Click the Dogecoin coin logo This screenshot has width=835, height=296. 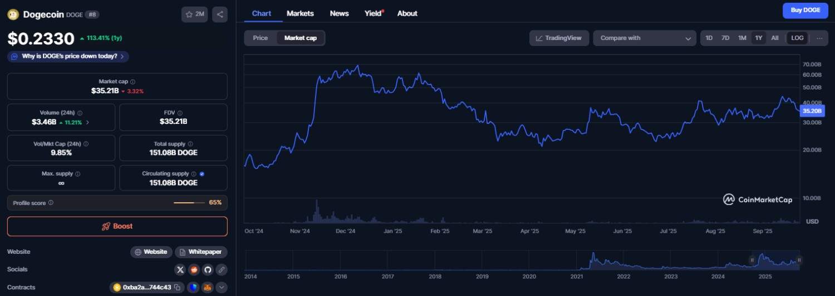tap(13, 14)
